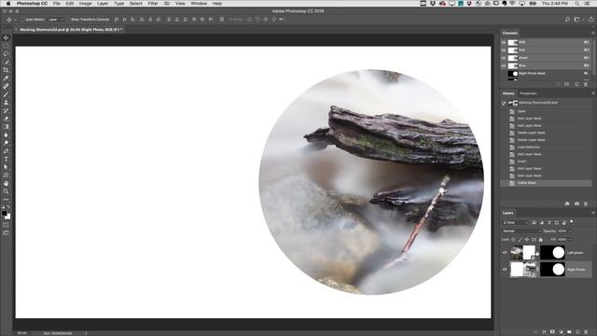Open Channels panel flyout menu
This screenshot has height=336, width=597.
pos(593,34)
